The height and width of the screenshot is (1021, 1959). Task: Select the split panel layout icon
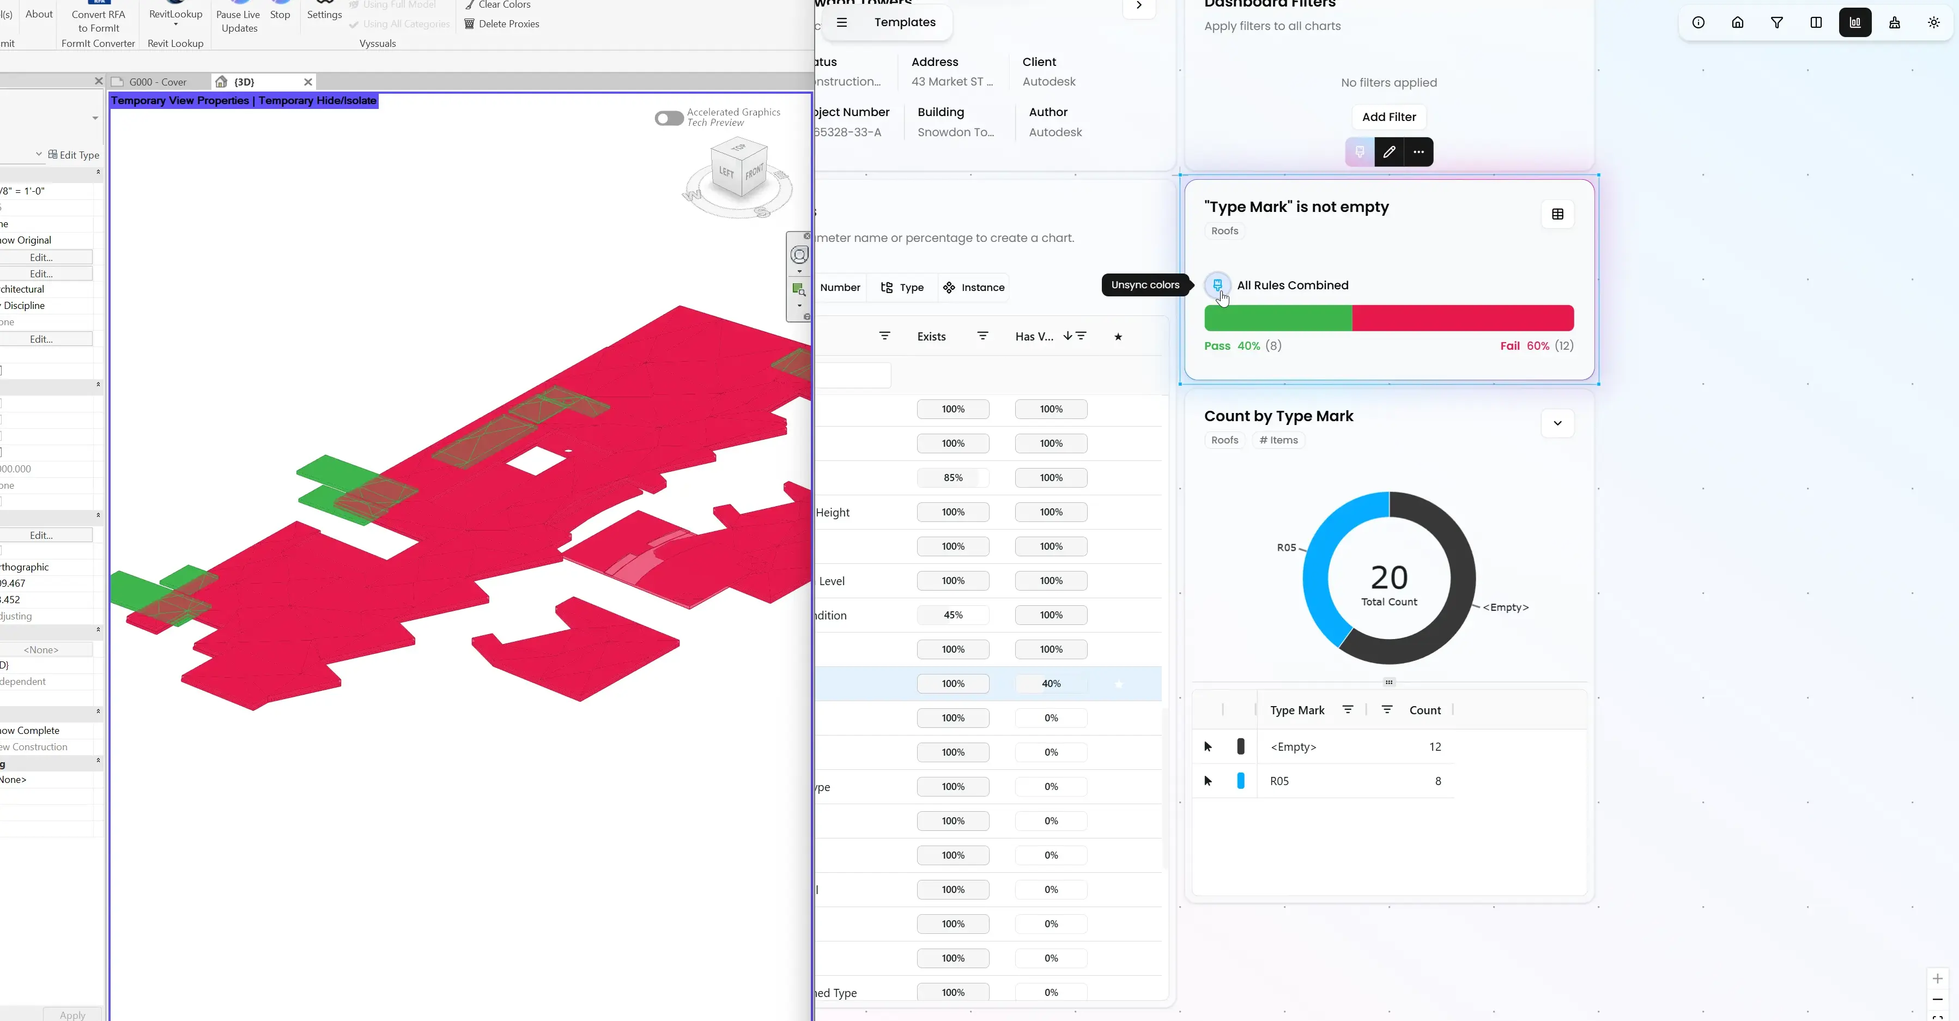(1816, 23)
